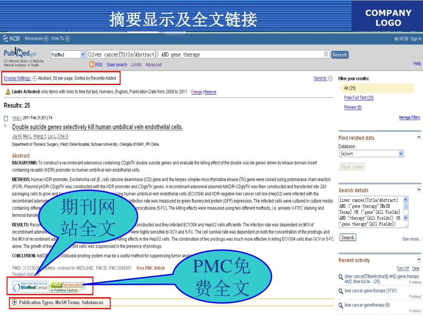Click the Free PMC Article link
The width and height of the screenshot is (423, 317).
click(x=151, y=268)
